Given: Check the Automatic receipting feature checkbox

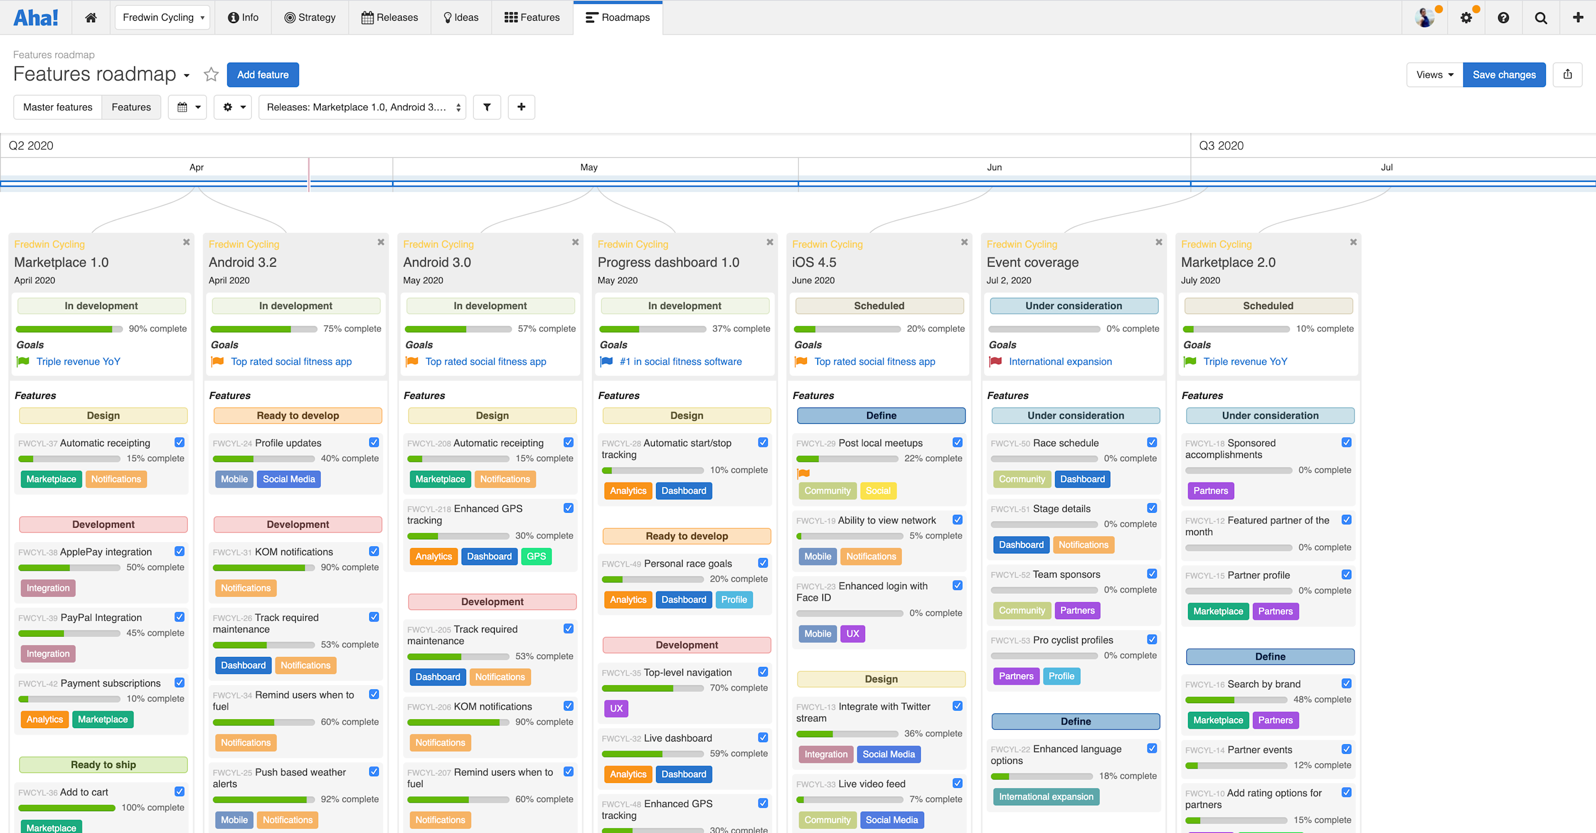Looking at the screenshot, I should click(x=179, y=442).
